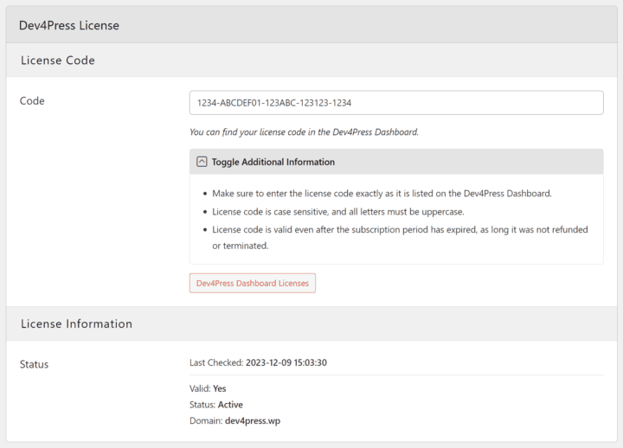Click the Code field label
Viewport: 623px width, 448px height.
click(32, 101)
